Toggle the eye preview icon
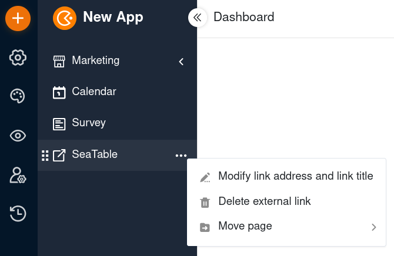 pos(18,136)
